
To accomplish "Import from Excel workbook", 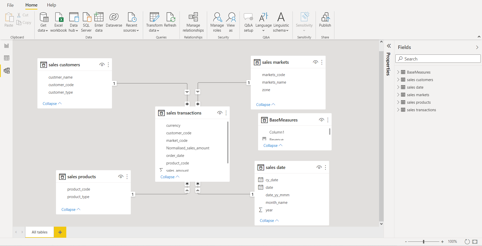I will (x=58, y=22).
